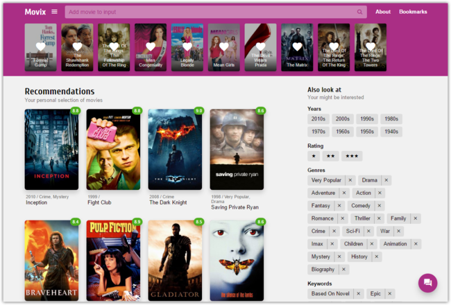The height and width of the screenshot is (305, 451).
Task: Click the search magnifier icon
Action: pyautogui.click(x=359, y=12)
